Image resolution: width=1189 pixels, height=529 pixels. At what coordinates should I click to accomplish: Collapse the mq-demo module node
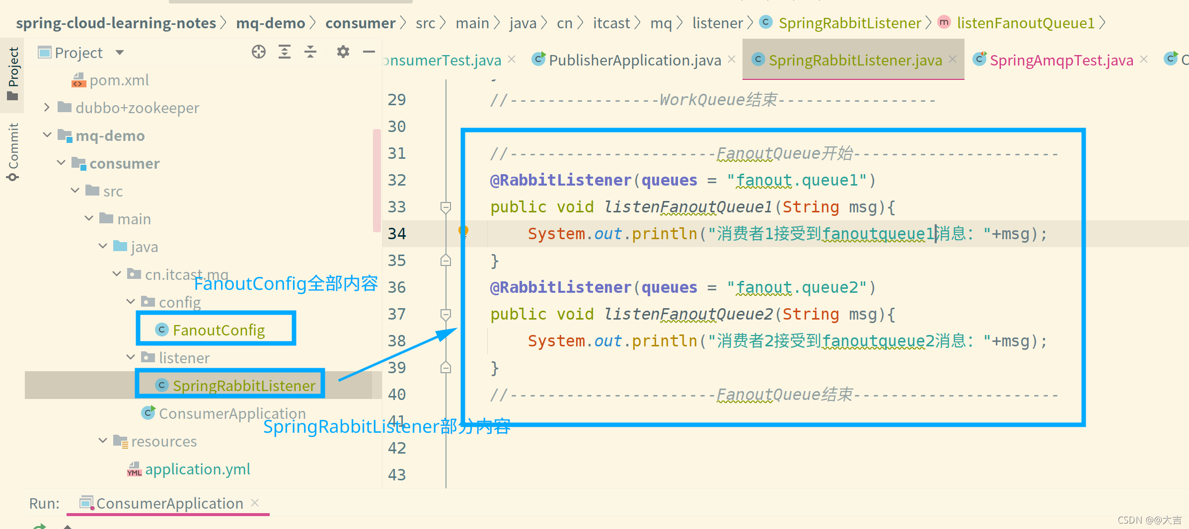[x=47, y=135]
